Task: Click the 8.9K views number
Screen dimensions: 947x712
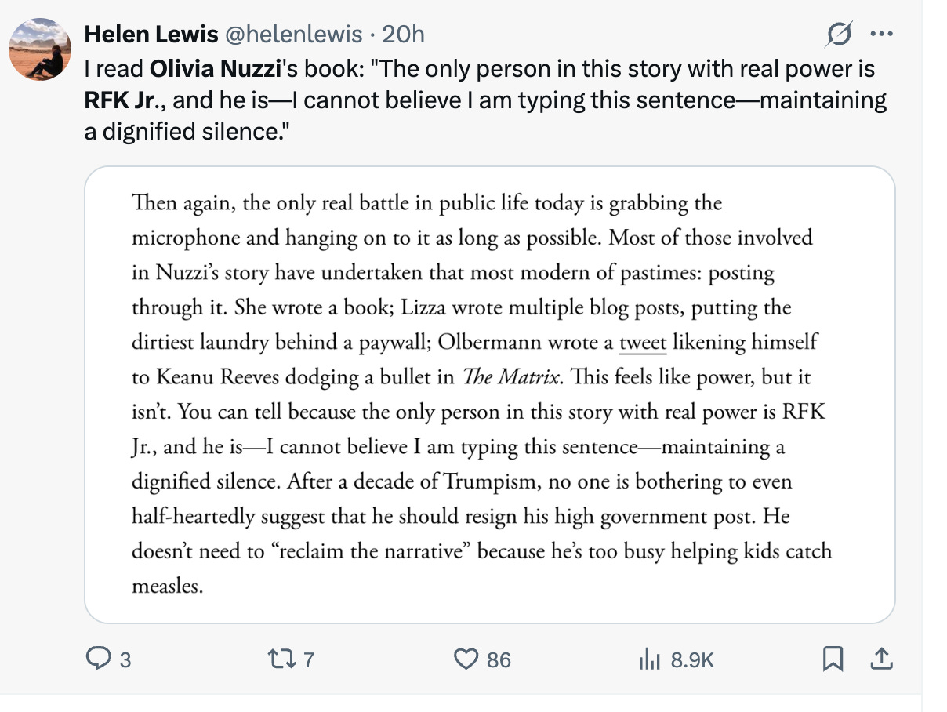Action: (x=692, y=660)
